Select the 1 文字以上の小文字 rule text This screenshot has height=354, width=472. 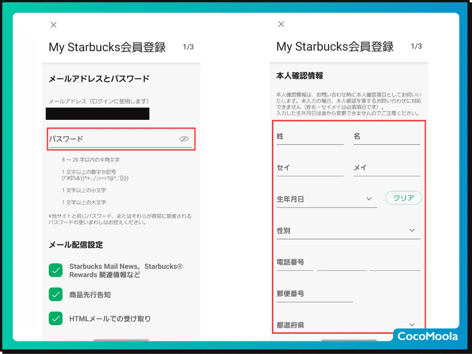84,190
